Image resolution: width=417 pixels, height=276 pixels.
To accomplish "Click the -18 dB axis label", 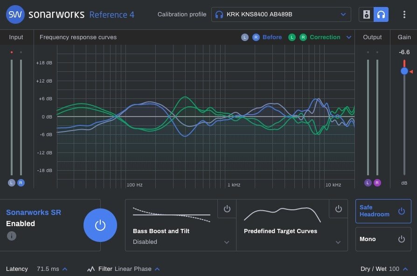I will click(x=44, y=171).
